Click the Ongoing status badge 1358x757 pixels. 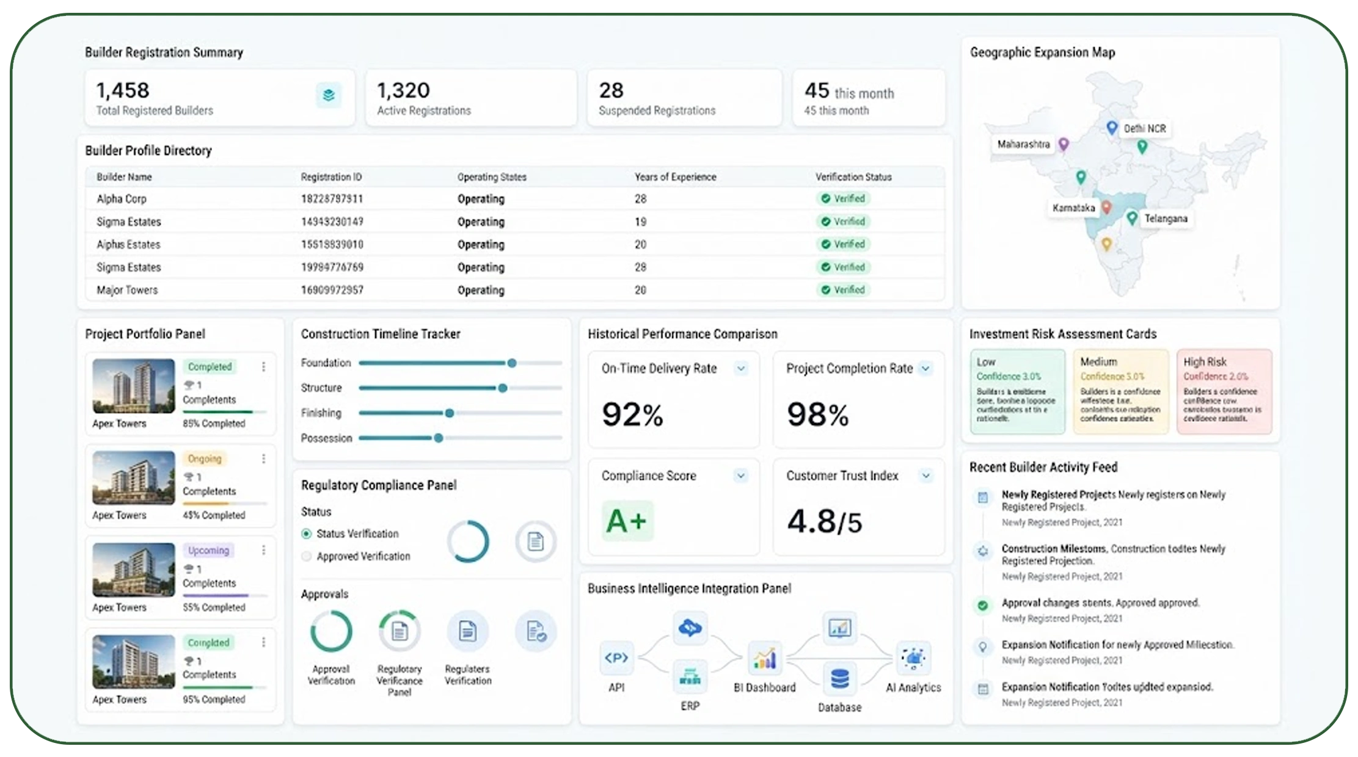[x=205, y=458]
